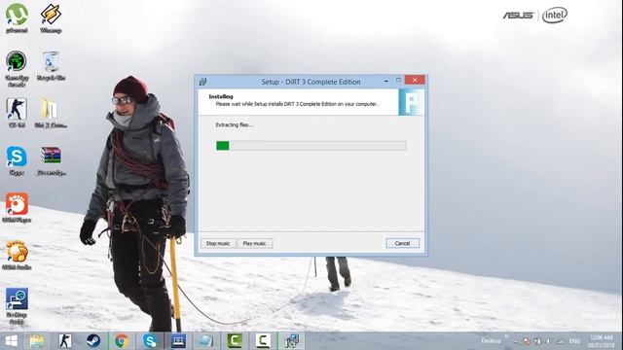Open the network signal tray icon
Viewport: 623px width, 350px height.
pyautogui.click(x=560, y=341)
